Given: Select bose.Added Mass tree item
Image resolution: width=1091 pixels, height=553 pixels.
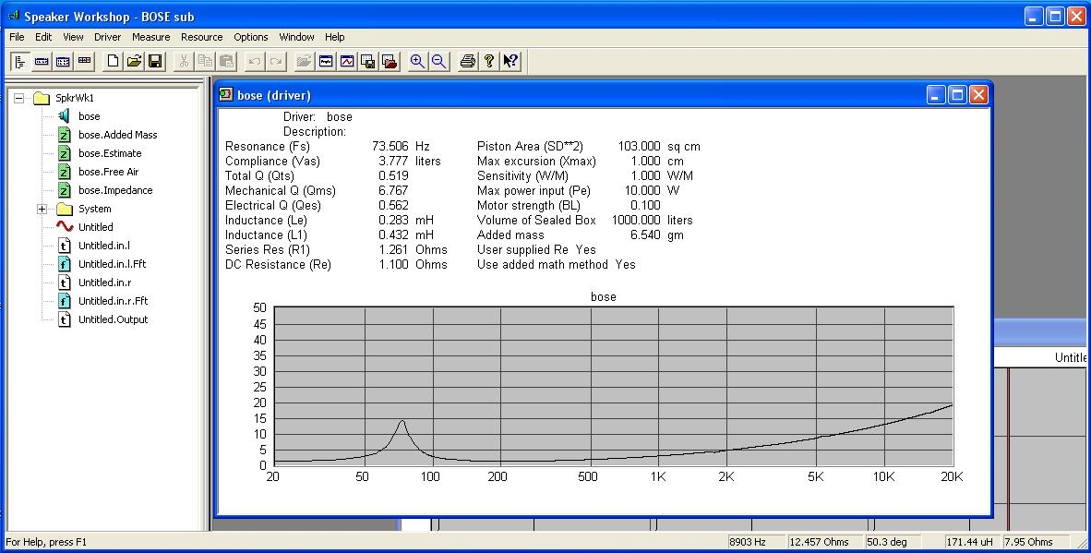Looking at the screenshot, I should coord(117,135).
